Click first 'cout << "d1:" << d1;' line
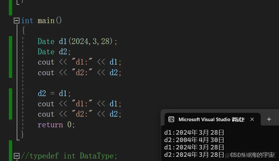Viewport: 279px width, 161px height. 80,62
